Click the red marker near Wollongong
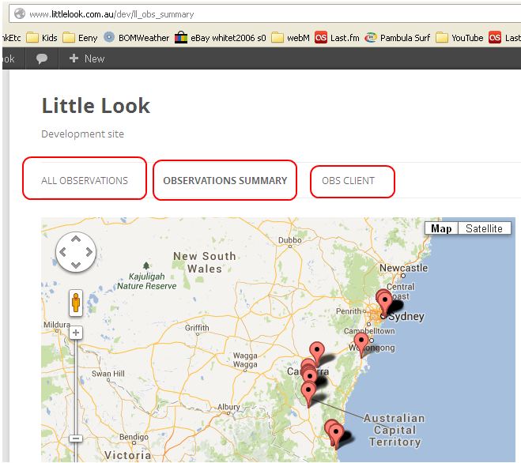 [361, 343]
